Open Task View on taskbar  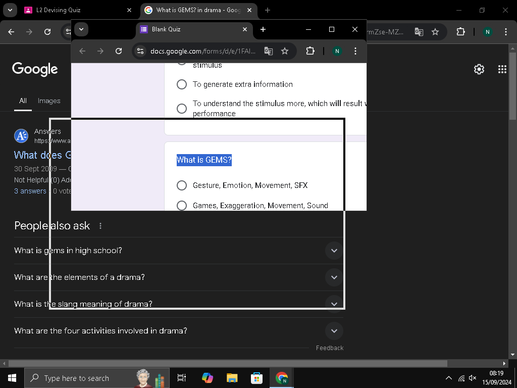pos(181,378)
